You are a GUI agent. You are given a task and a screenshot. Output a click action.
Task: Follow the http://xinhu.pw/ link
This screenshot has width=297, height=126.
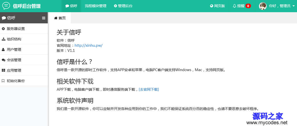click(x=88, y=45)
